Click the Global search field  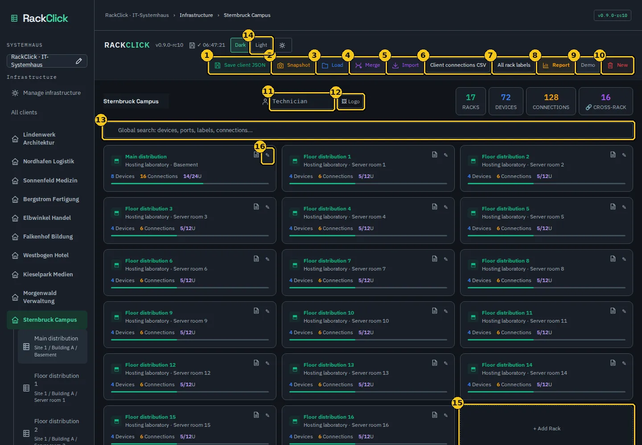368,130
